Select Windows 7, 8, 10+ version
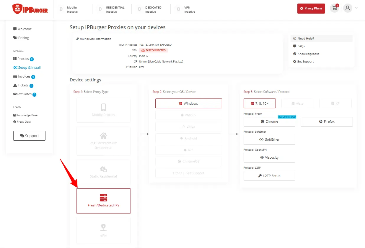Viewport: 365px width, 248px height. click(260, 104)
